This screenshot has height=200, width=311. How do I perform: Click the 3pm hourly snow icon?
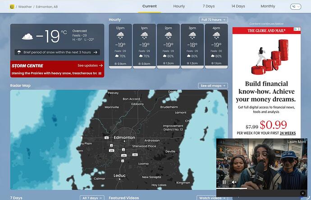click(192, 36)
